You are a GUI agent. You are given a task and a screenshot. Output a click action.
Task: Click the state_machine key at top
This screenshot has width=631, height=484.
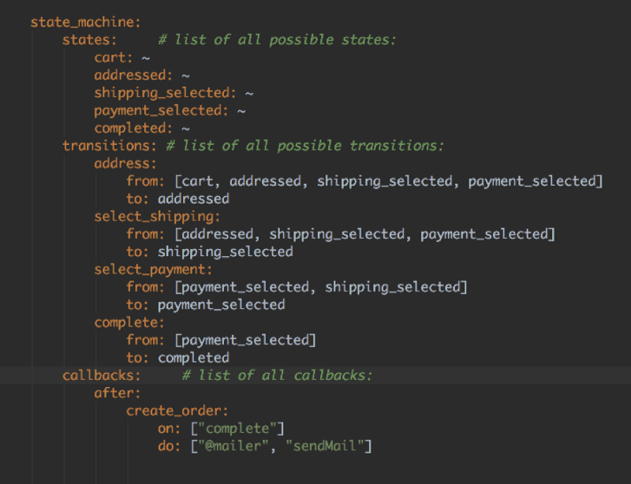86,22
